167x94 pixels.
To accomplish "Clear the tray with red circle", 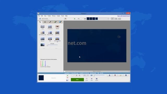I will (67, 78).
